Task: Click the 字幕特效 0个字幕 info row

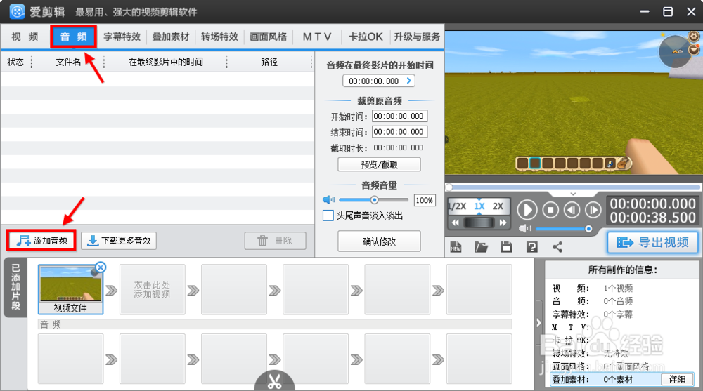Action: [x=592, y=314]
